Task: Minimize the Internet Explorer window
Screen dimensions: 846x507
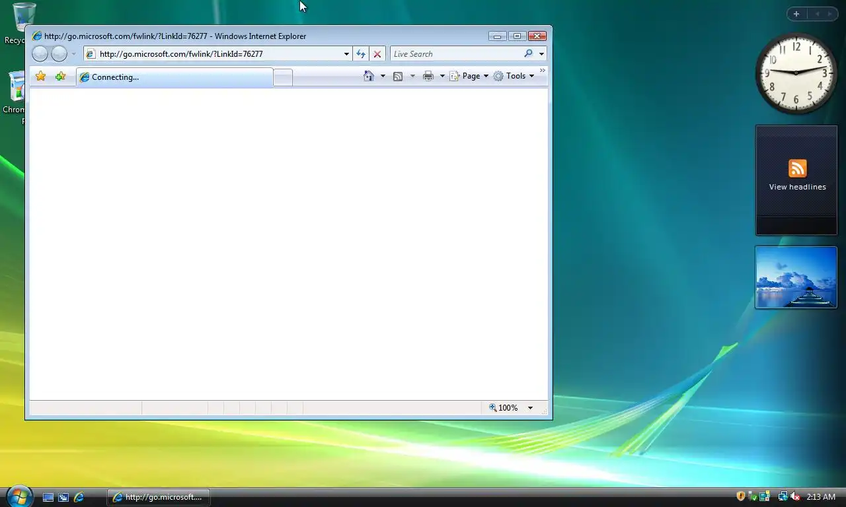Action: [497, 36]
